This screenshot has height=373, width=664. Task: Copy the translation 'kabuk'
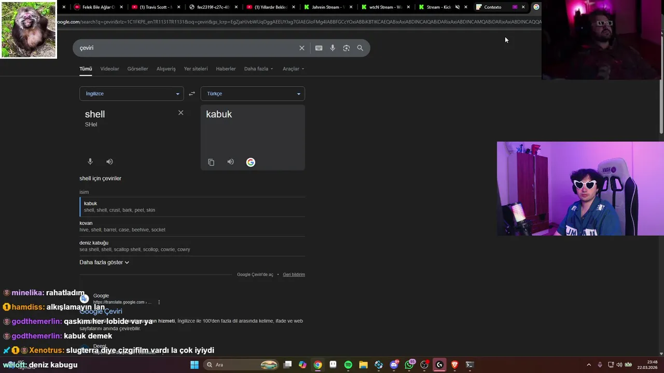point(211,162)
